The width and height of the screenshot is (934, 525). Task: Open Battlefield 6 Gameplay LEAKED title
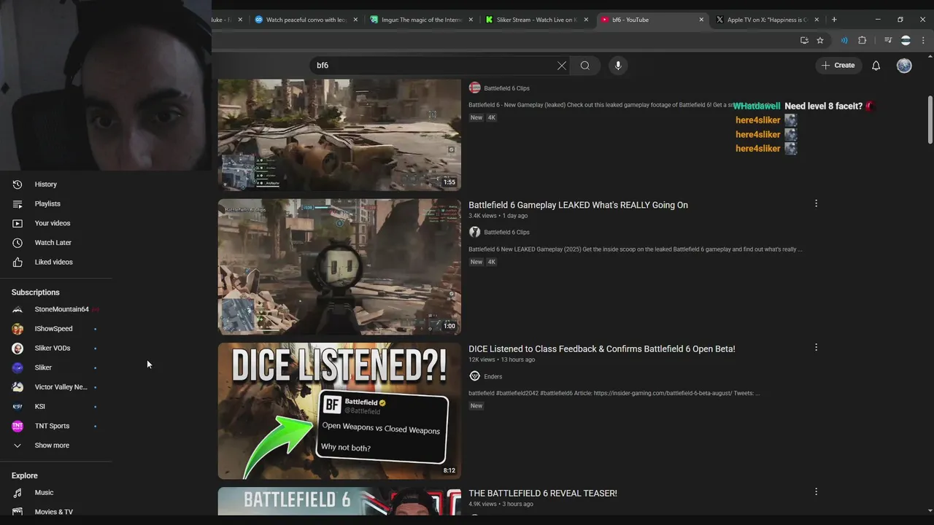pyautogui.click(x=578, y=205)
